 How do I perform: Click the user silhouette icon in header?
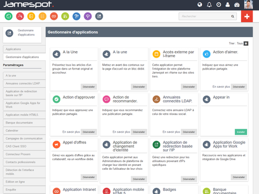[x=228, y=4]
